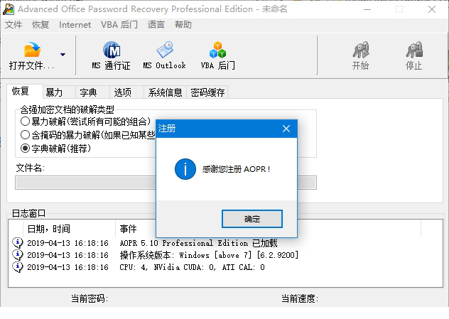The image size is (449, 319).
Task: Select log entry 操作系统版本: Windows [above 7]
Action: click(209, 255)
